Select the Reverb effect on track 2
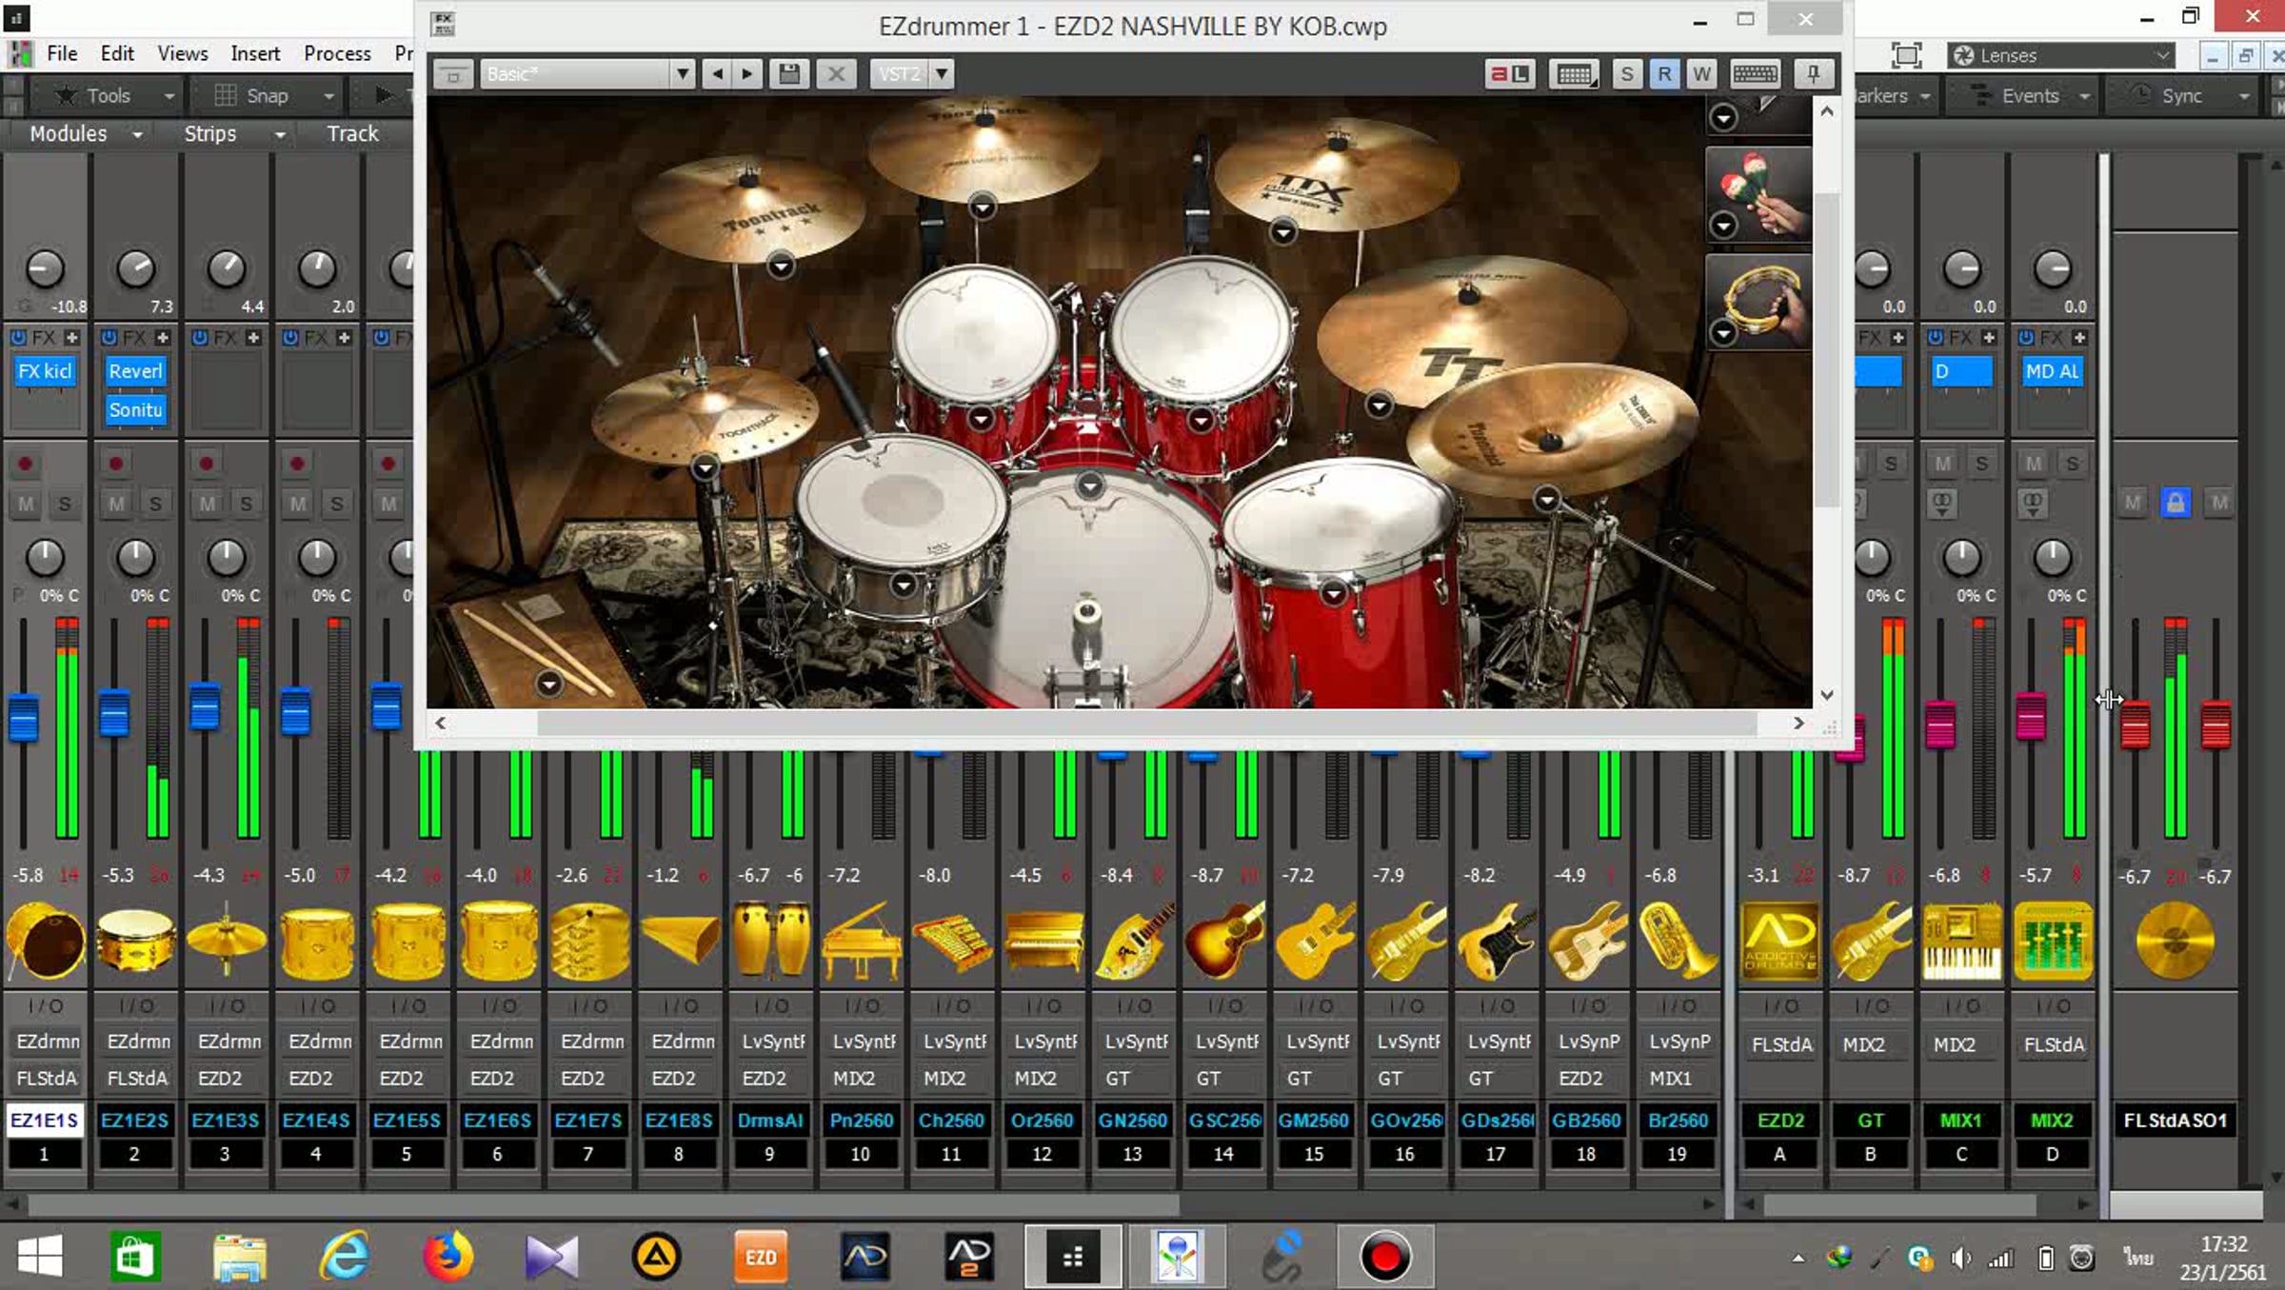The width and height of the screenshot is (2285, 1290). click(135, 371)
